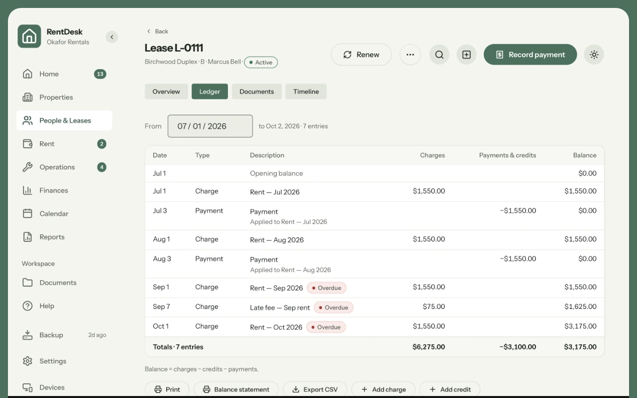Click the Home badge showing 13
Image resolution: width=637 pixels, height=398 pixels.
(100, 74)
